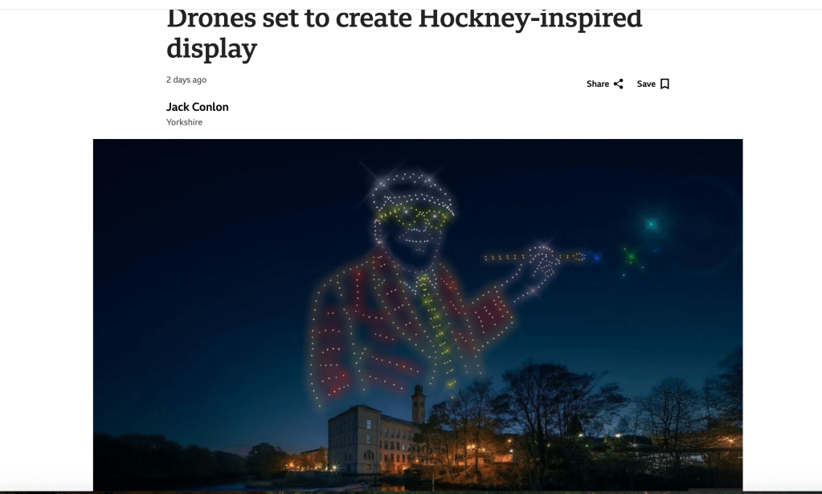Click the drone figure's raised hand
This screenshot has width=822, height=494.
click(541, 268)
